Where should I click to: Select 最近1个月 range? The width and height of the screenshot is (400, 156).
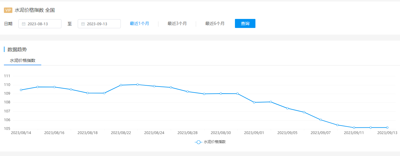tap(139, 23)
